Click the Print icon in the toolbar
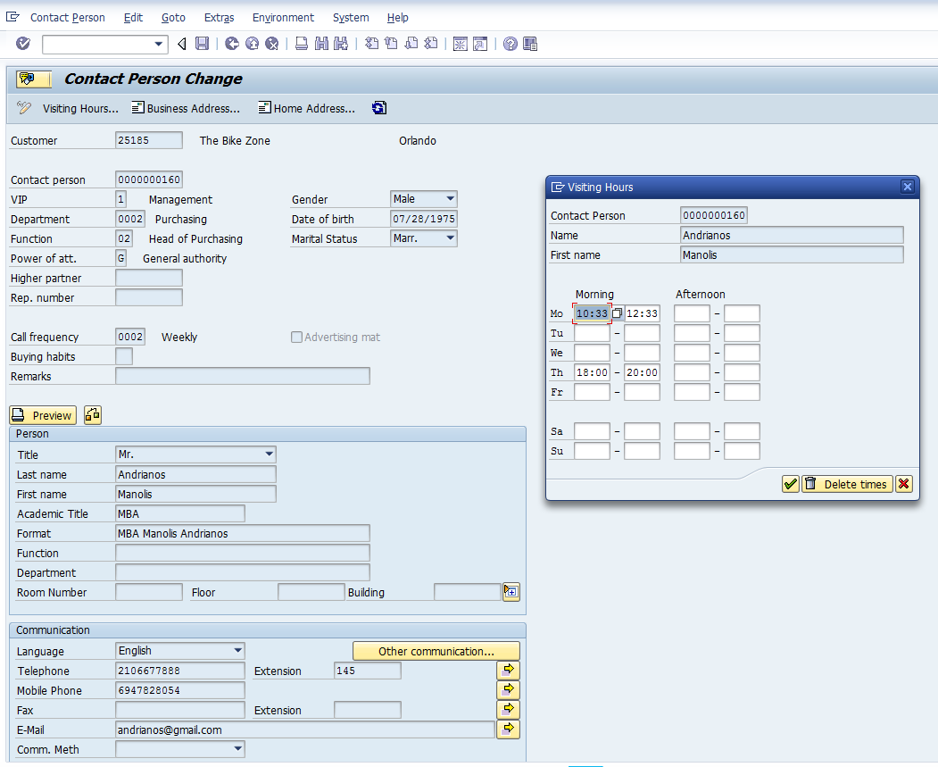 pyautogui.click(x=302, y=43)
